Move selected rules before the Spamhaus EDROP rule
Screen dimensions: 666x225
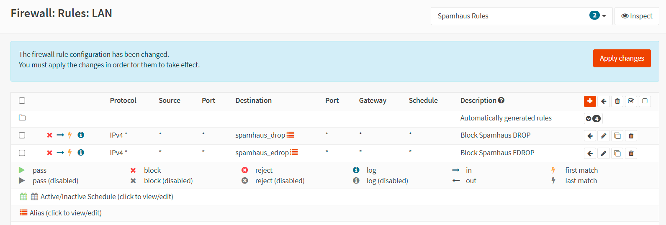pyautogui.click(x=590, y=153)
